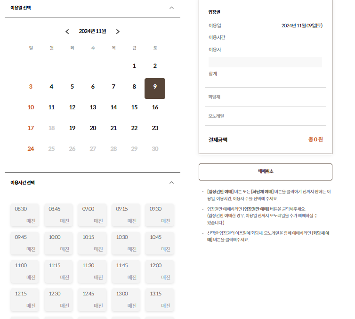Click the 2024년 11월 09일(토) date value

pos(302,25)
